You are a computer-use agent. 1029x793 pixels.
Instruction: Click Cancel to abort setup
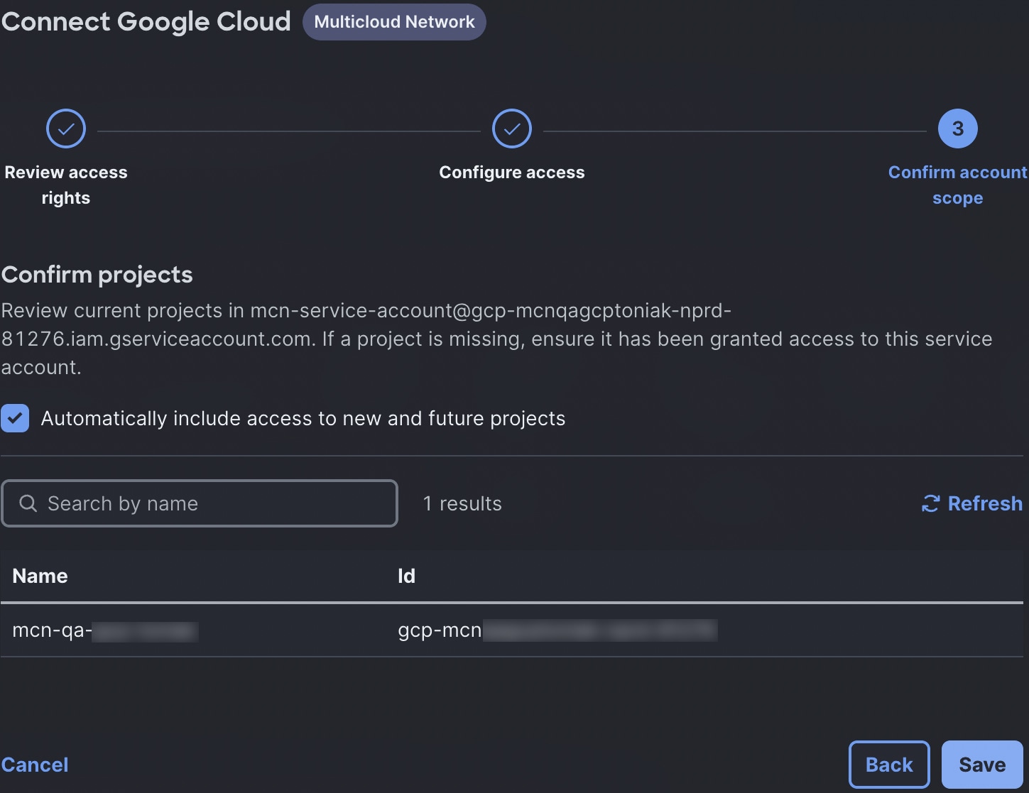(35, 765)
